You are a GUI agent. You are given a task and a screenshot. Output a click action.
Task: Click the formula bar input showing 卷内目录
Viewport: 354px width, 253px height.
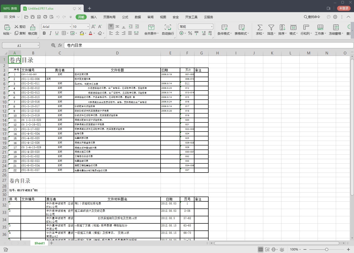[209, 45]
